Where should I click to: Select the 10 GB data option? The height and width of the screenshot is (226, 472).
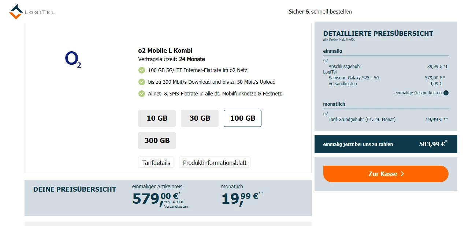click(157, 118)
